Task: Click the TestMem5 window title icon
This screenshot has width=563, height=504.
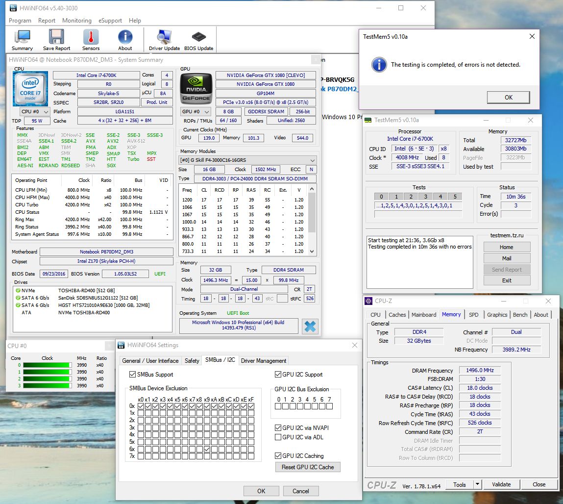Action: [x=368, y=120]
